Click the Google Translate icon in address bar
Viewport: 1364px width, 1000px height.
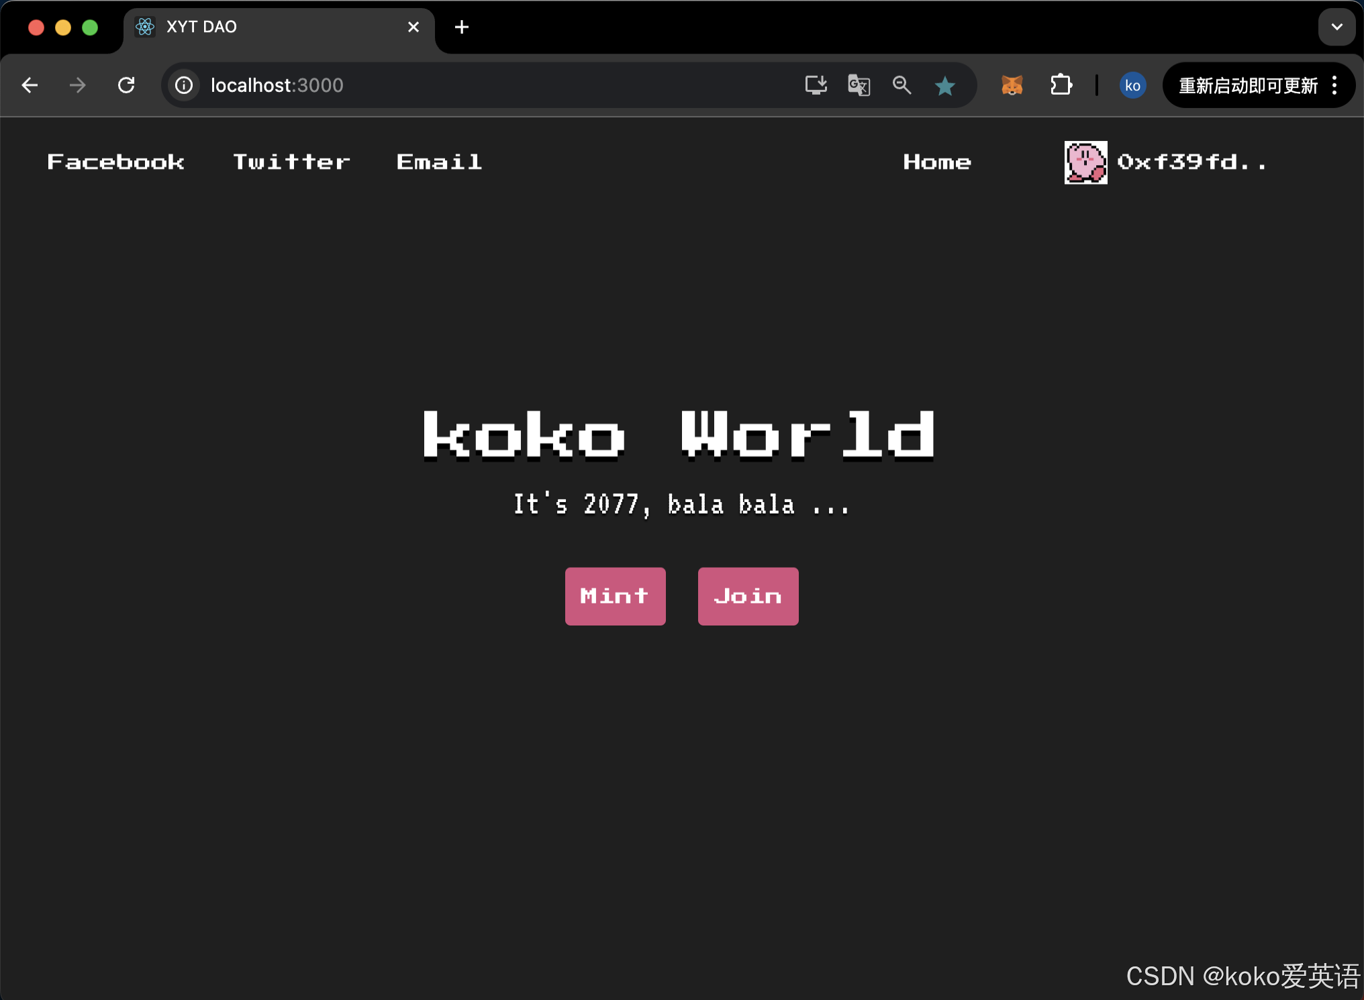(859, 85)
